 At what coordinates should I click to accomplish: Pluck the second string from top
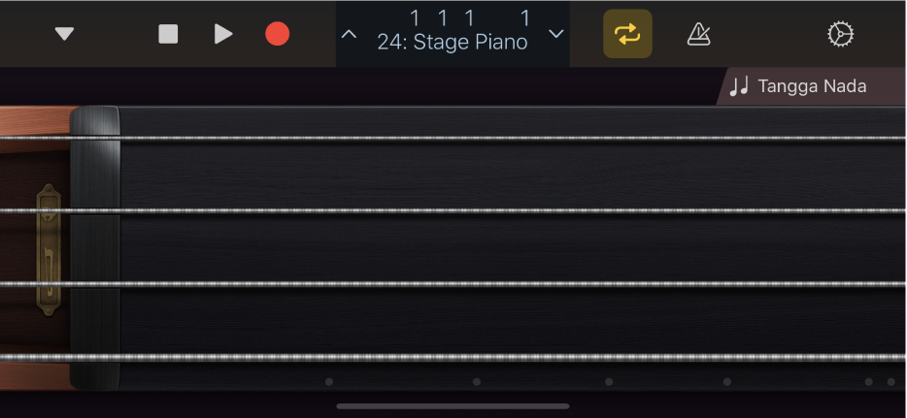point(505,210)
